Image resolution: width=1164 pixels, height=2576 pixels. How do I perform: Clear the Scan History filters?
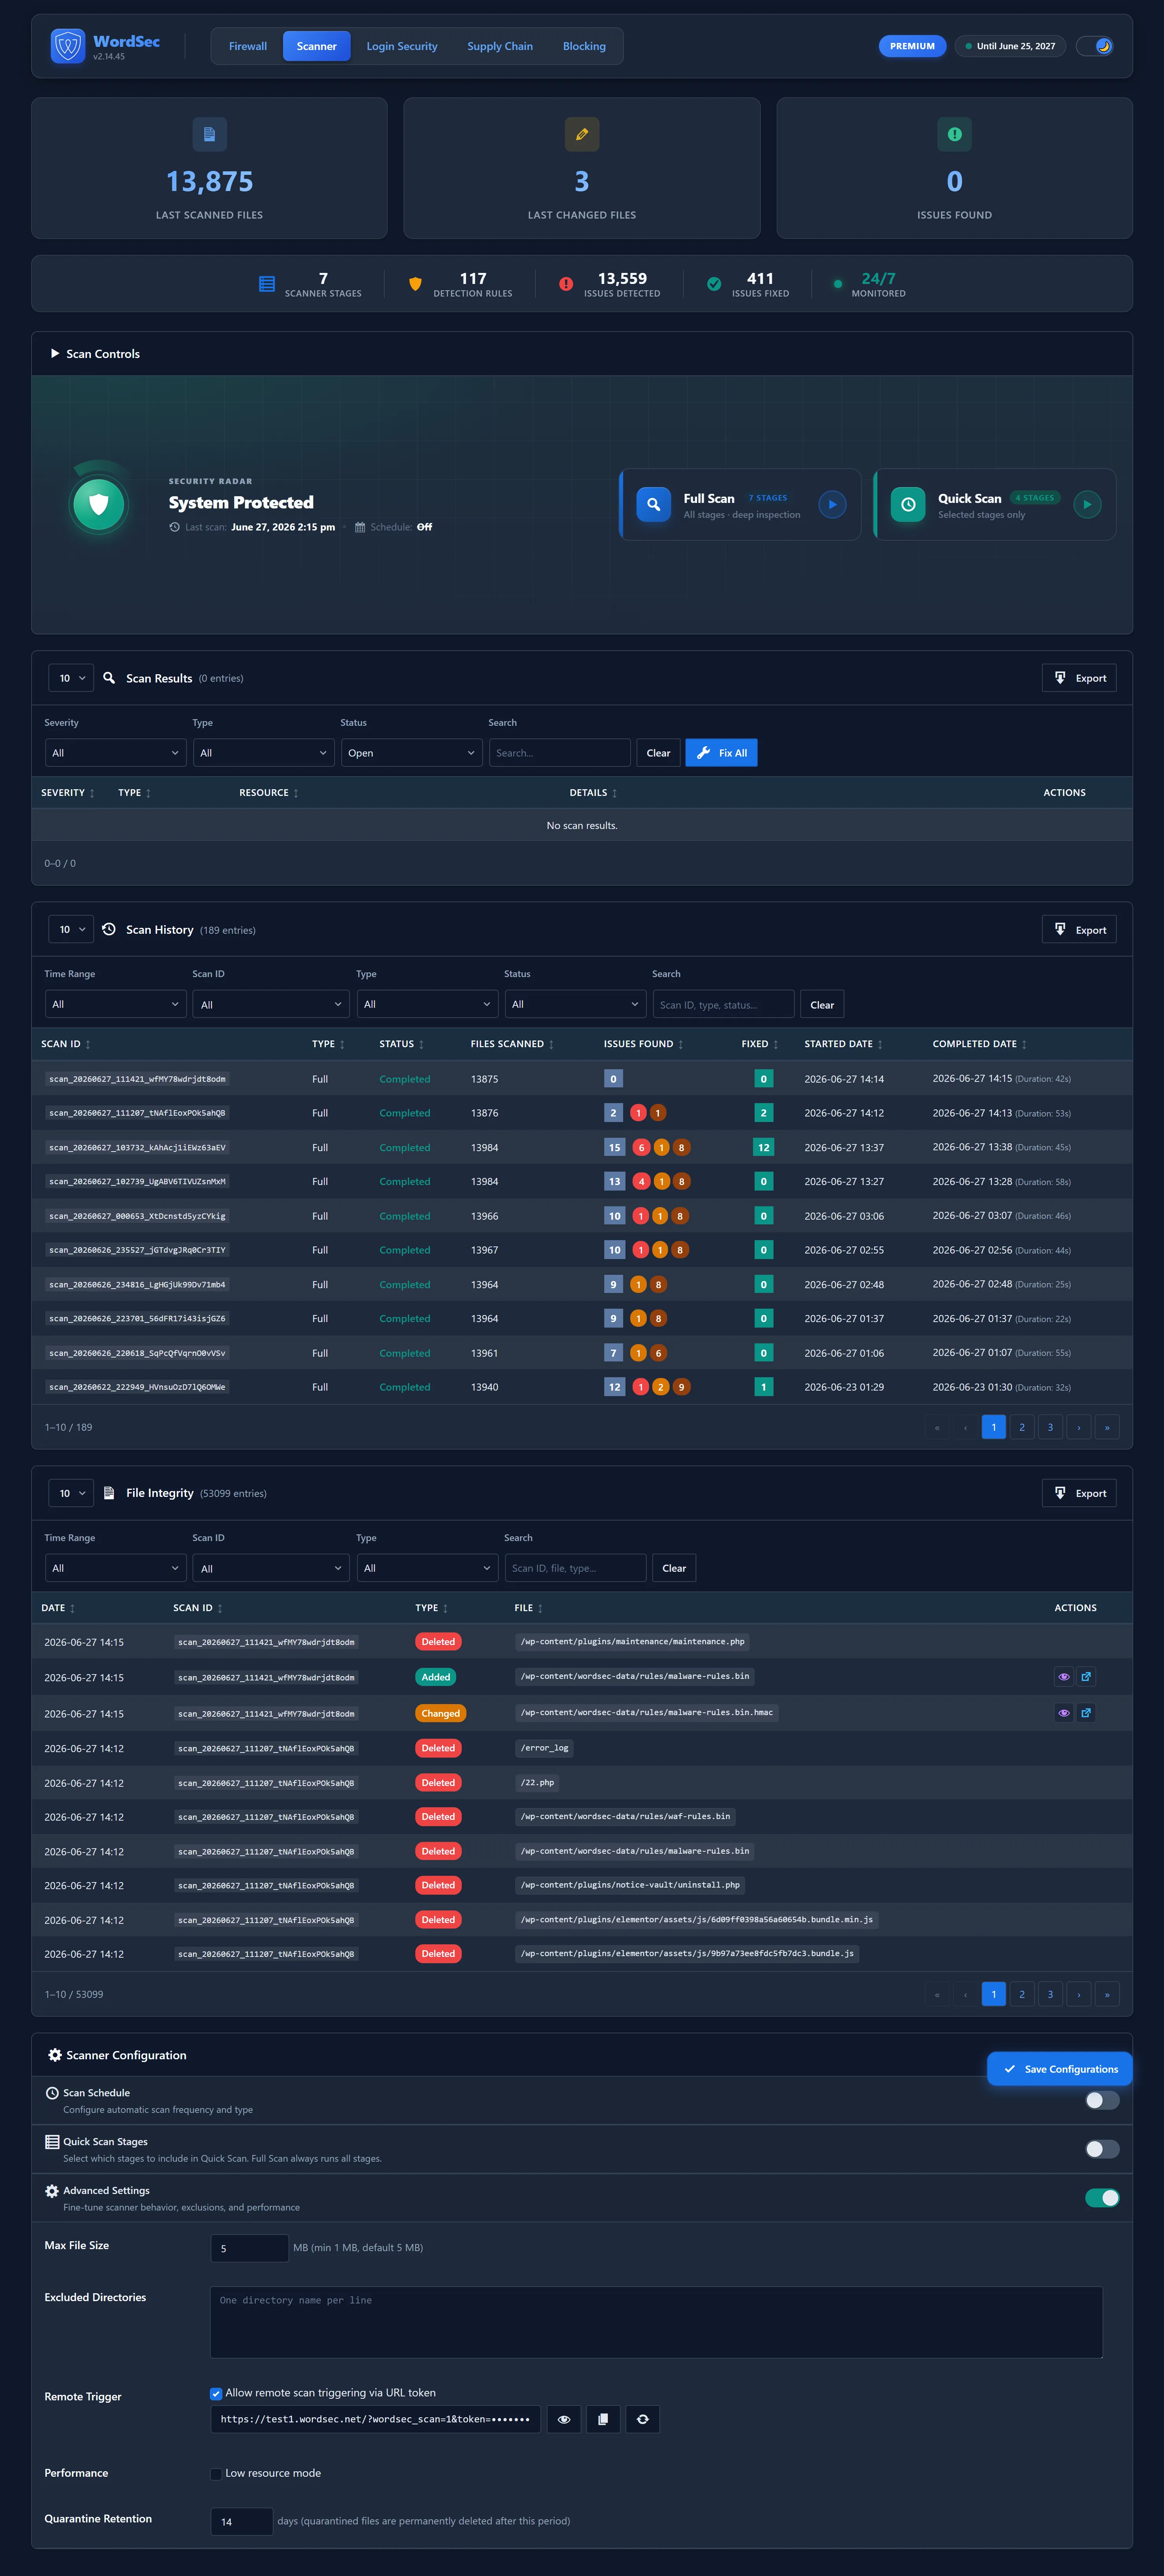pyautogui.click(x=822, y=1005)
